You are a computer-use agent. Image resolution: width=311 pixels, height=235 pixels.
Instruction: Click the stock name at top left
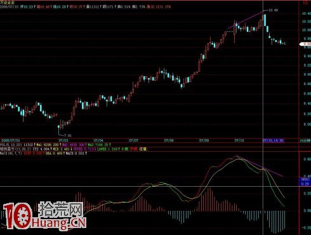(x=7, y=3)
